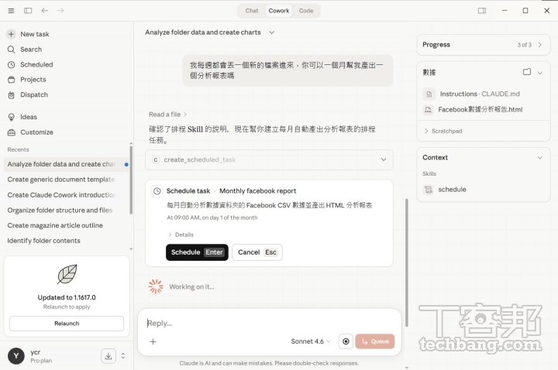Expand the Read a file step
The height and width of the screenshot is (370, 558).
coord(167,115)
